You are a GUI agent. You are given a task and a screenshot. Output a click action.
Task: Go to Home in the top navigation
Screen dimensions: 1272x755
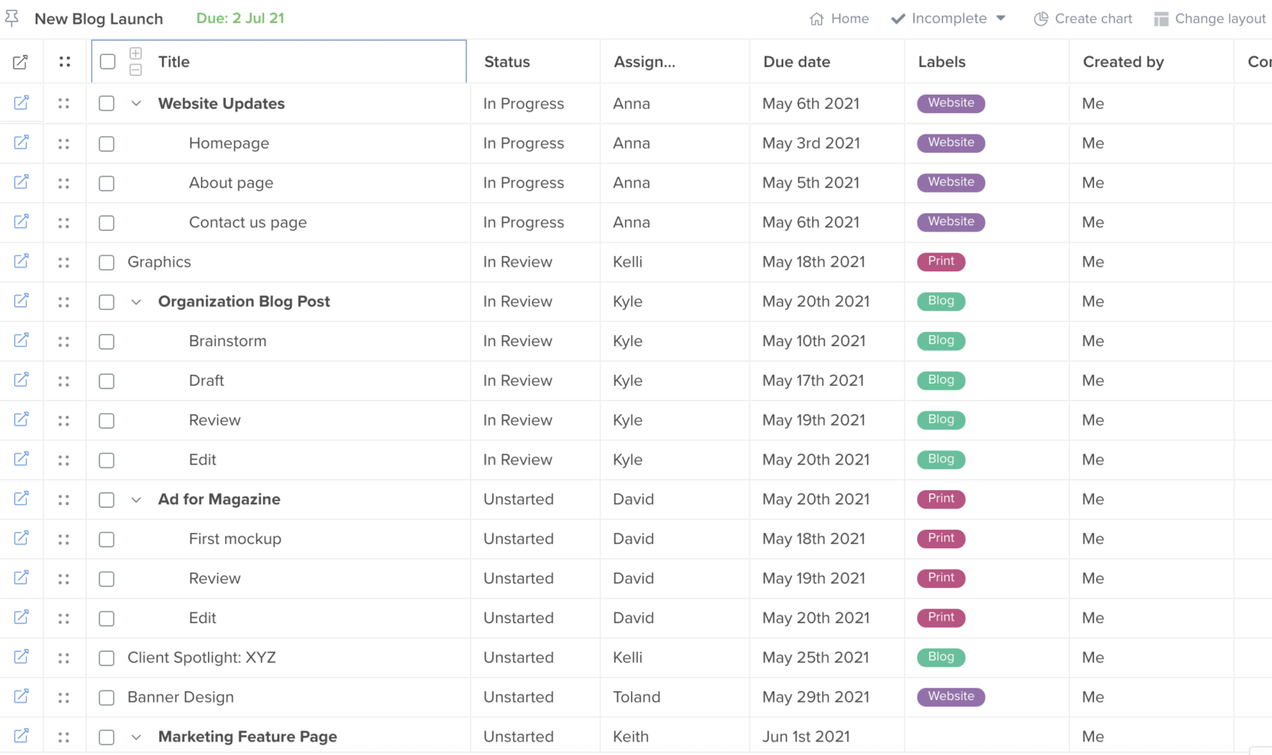click(x=840, y=18)
